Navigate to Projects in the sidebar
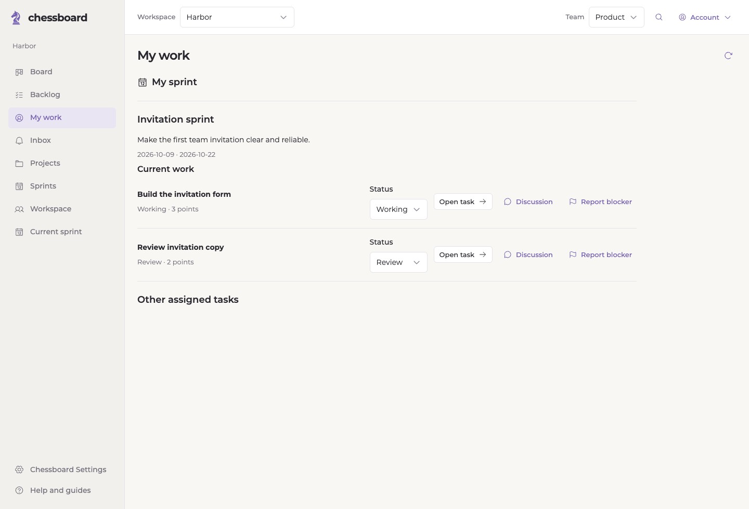749x509 pixels. (62, 164)
